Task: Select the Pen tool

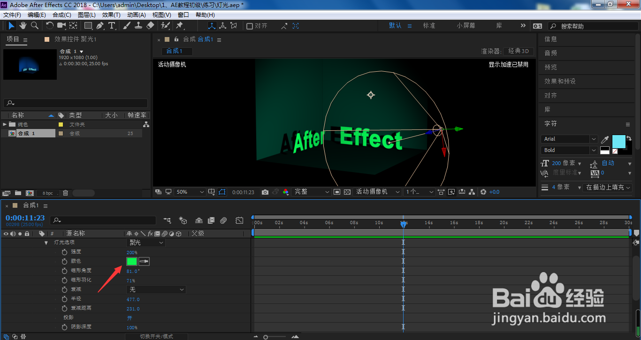Action: pos(100,26)
